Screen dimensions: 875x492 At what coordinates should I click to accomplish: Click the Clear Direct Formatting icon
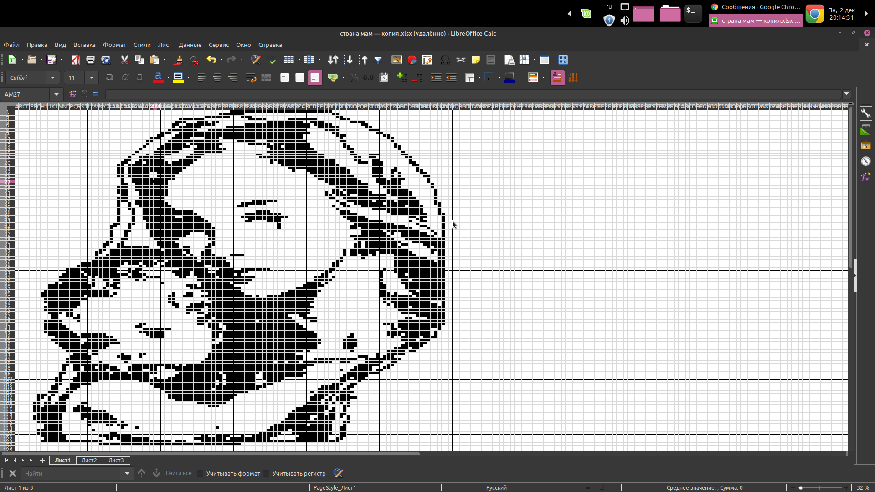coord(194,60)
